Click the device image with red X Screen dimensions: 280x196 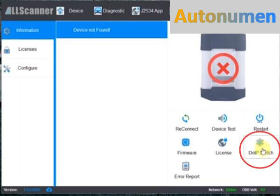point(223,67)
